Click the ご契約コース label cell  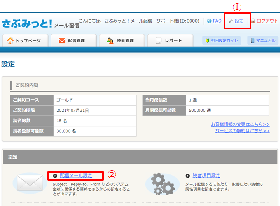tap(32, 100)
